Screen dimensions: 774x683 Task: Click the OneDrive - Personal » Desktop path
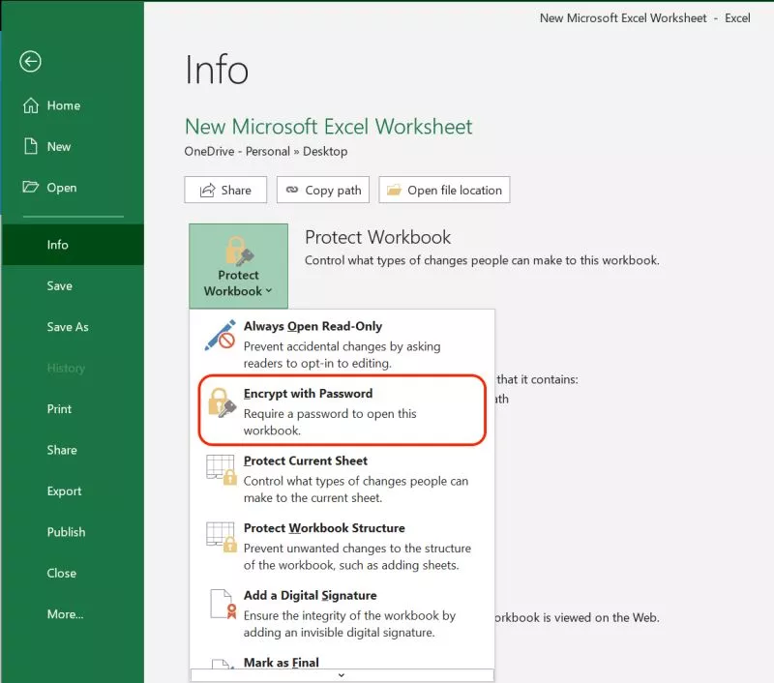(266, 151)
